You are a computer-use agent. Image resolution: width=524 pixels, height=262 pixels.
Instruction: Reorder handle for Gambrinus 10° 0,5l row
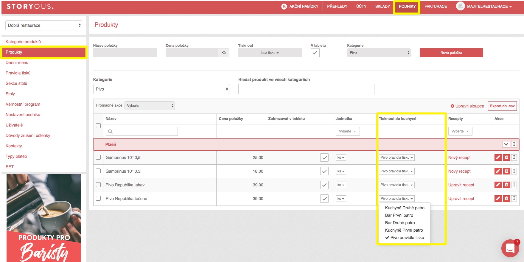tap(514, 157)
